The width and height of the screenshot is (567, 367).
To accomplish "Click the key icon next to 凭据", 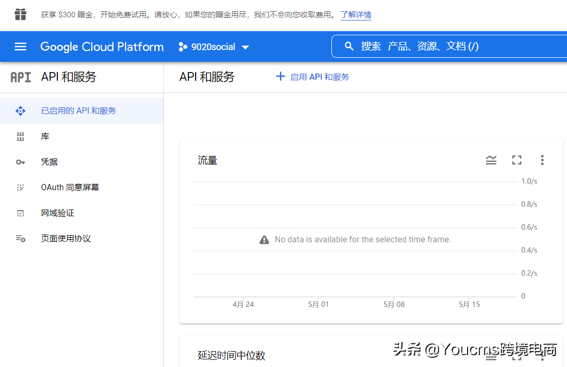I will pos(20,162).
